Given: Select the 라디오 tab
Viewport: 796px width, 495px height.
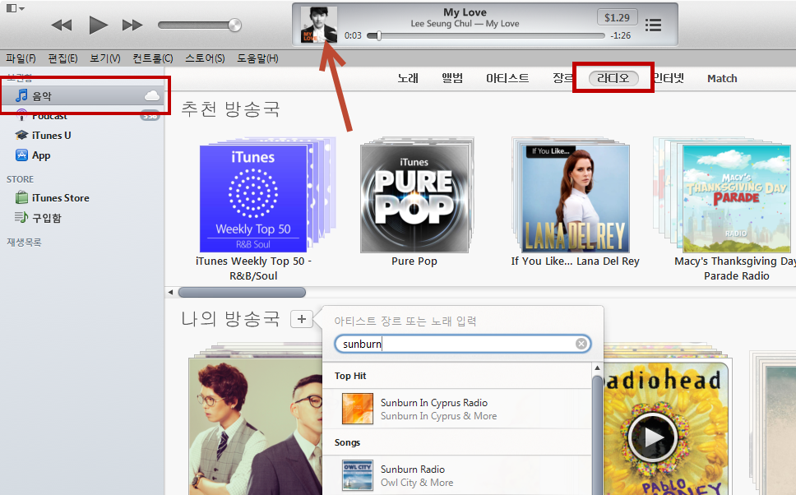Looking at the screenshot, I should click(x=613, y=78).
